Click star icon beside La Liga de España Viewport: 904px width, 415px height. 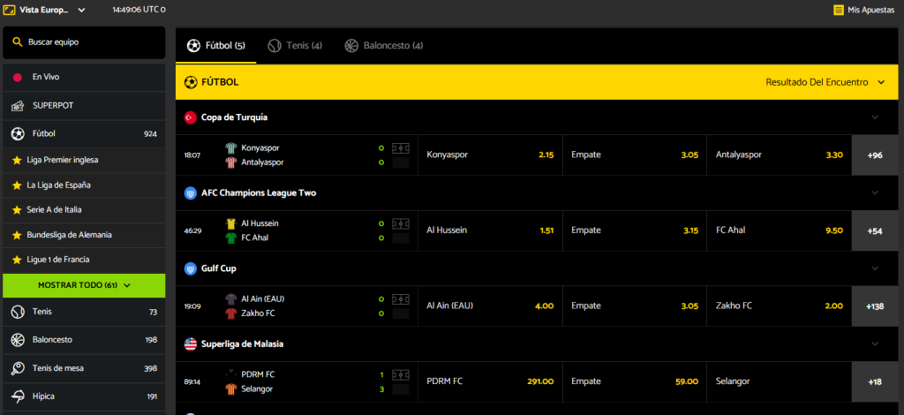click(17, 185)
